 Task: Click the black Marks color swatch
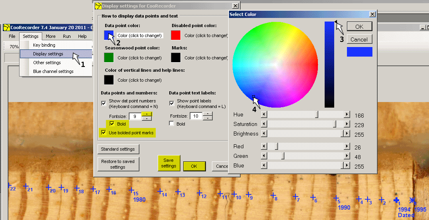176,57
